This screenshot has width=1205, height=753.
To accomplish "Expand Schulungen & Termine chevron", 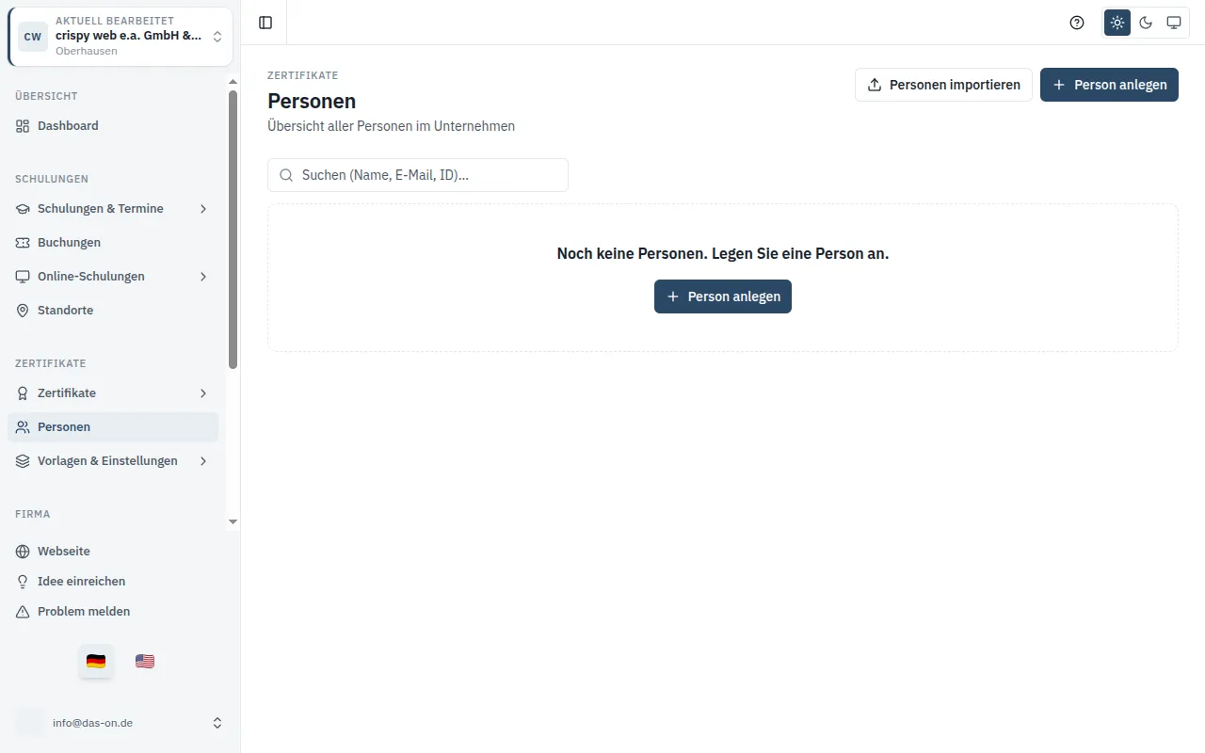I will (203, 209).
